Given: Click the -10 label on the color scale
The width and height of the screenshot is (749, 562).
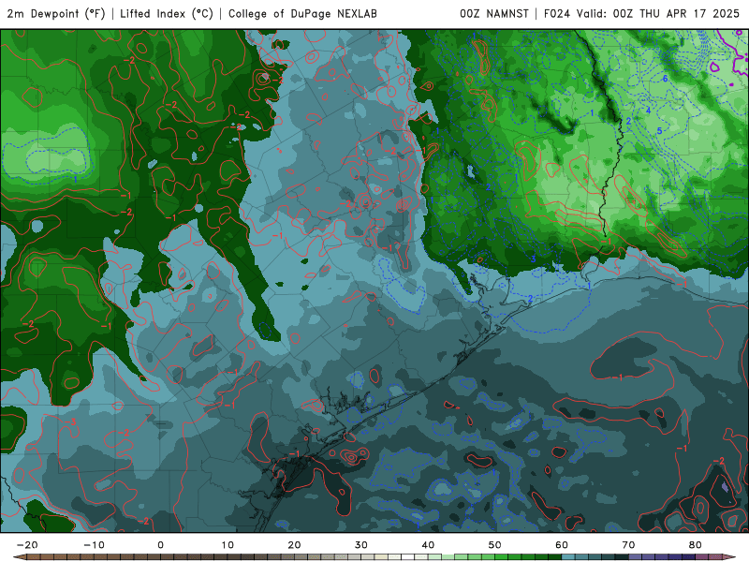Looking at the screenshot, I should point(94,545).
